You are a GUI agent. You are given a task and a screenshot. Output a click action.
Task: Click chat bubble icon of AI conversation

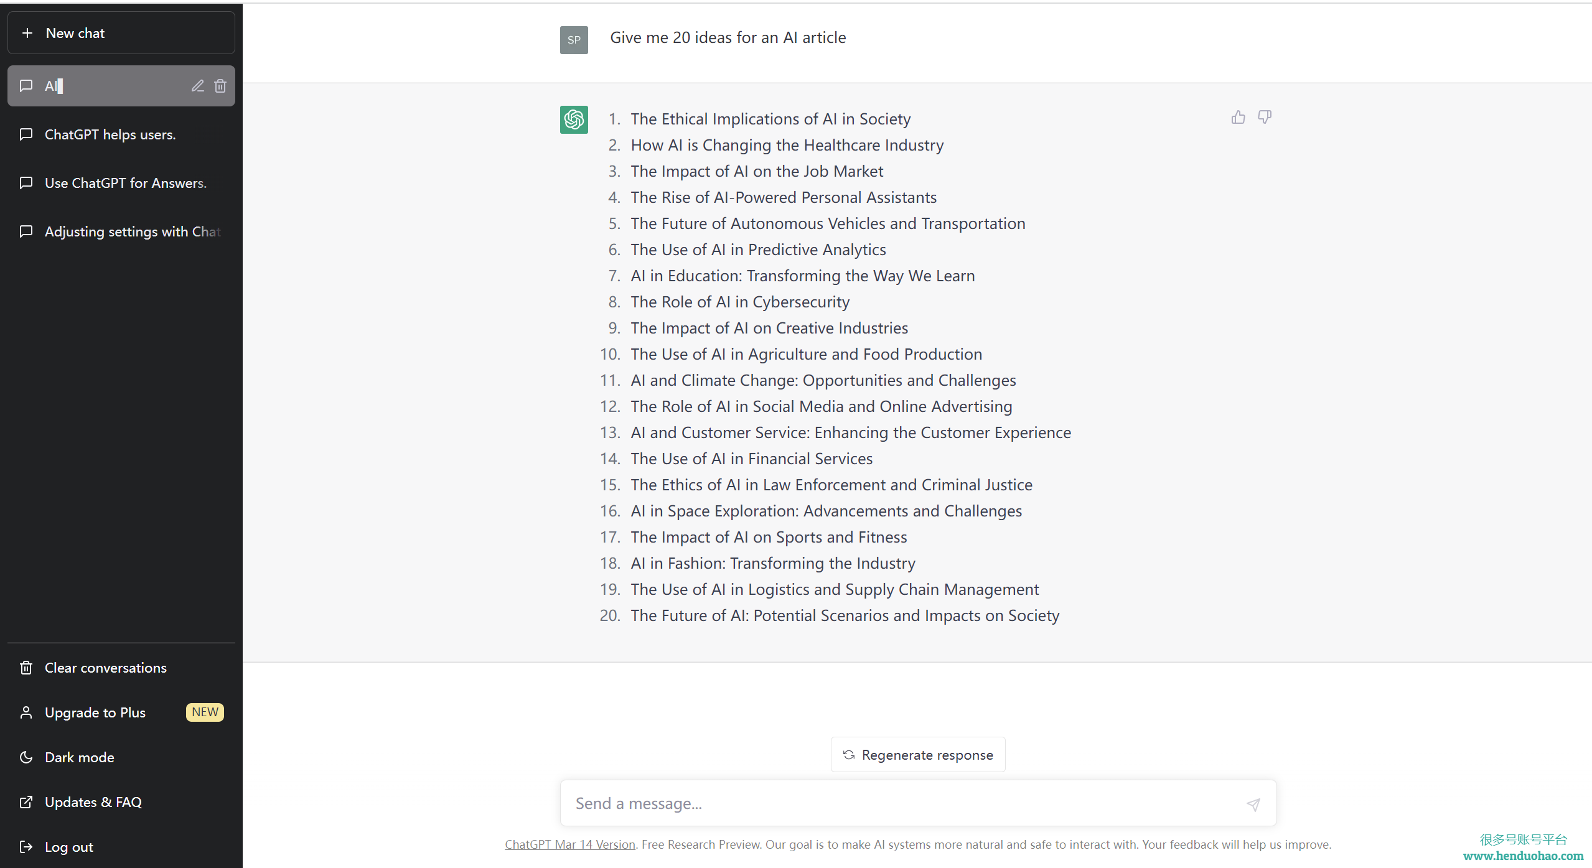[x=26, y=86]
